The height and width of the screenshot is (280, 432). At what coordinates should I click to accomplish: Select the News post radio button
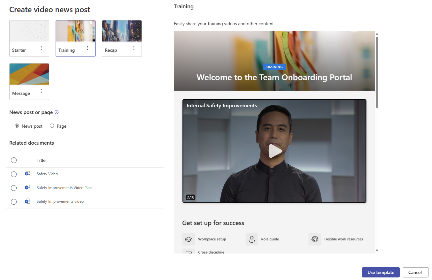tap(17, 126)
